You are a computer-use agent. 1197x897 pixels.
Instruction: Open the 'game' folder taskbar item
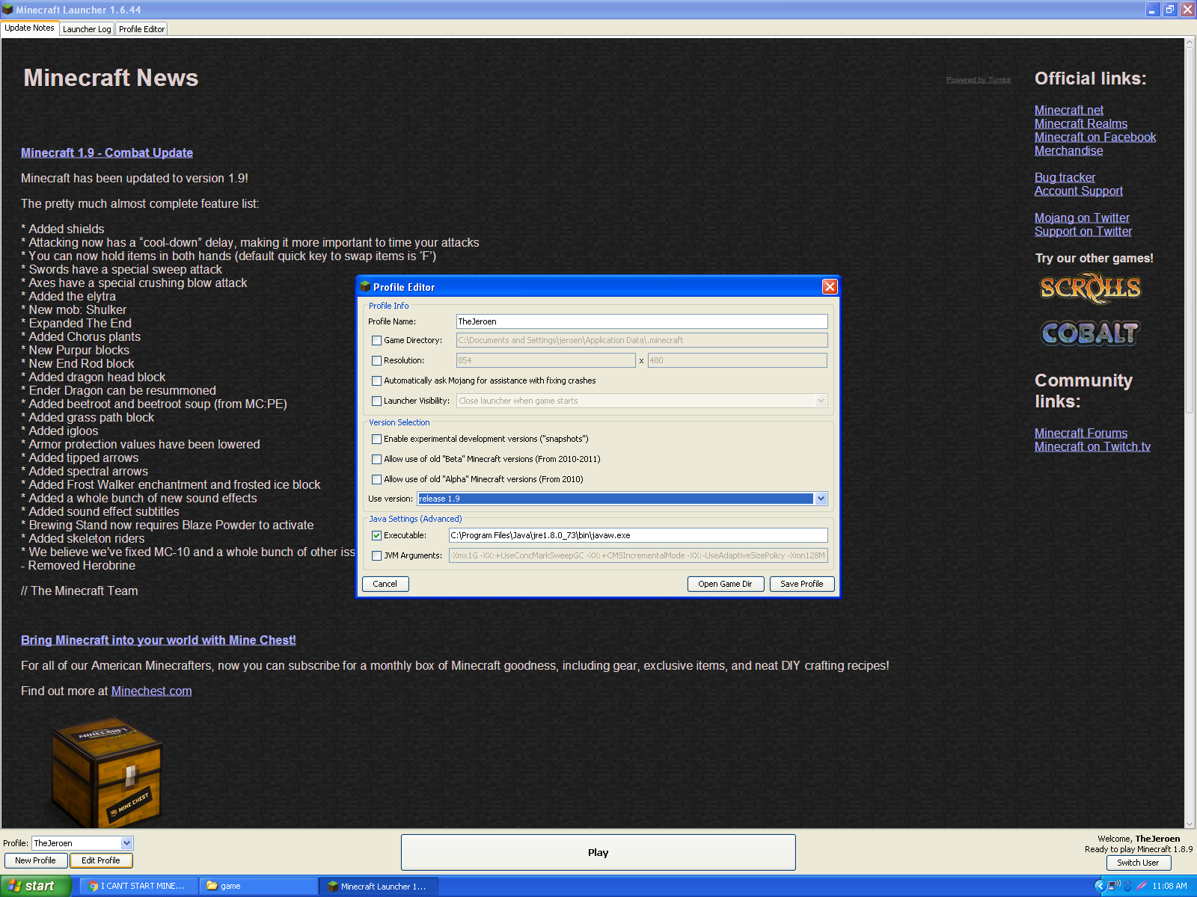(258, 886)
